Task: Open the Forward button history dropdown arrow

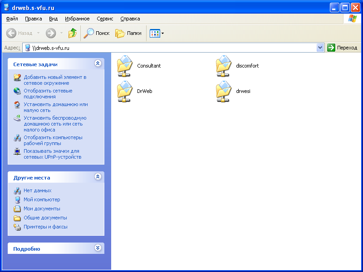Action: (x=61, y=33)
